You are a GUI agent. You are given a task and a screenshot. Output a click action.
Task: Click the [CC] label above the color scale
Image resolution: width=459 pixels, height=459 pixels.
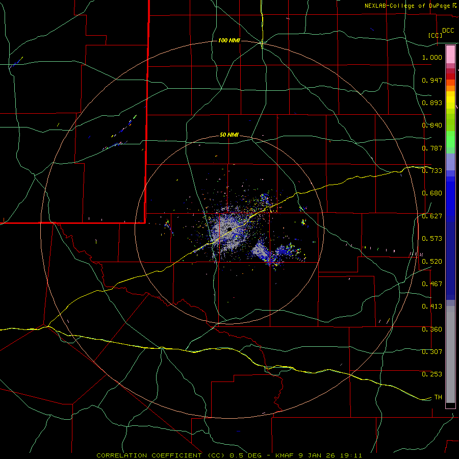(436, 35)
